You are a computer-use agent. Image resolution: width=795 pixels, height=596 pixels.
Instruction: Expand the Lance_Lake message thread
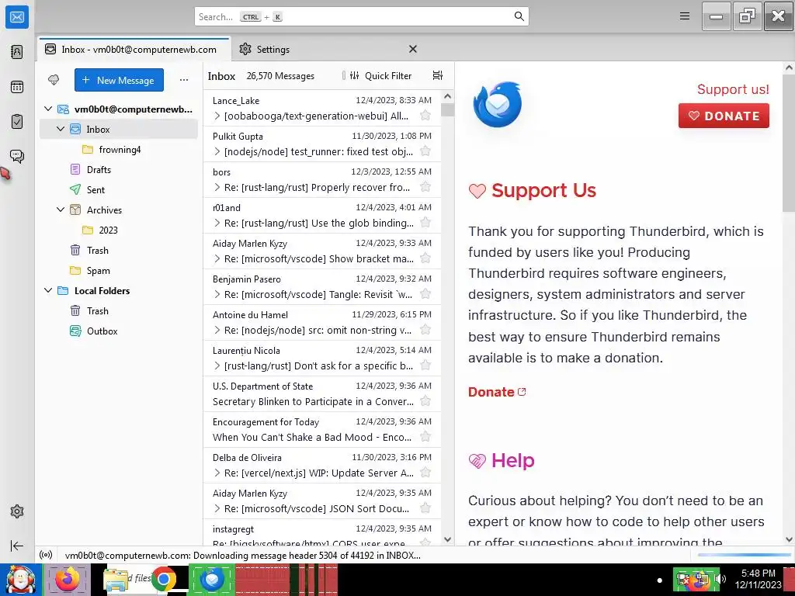click(217, 116)
